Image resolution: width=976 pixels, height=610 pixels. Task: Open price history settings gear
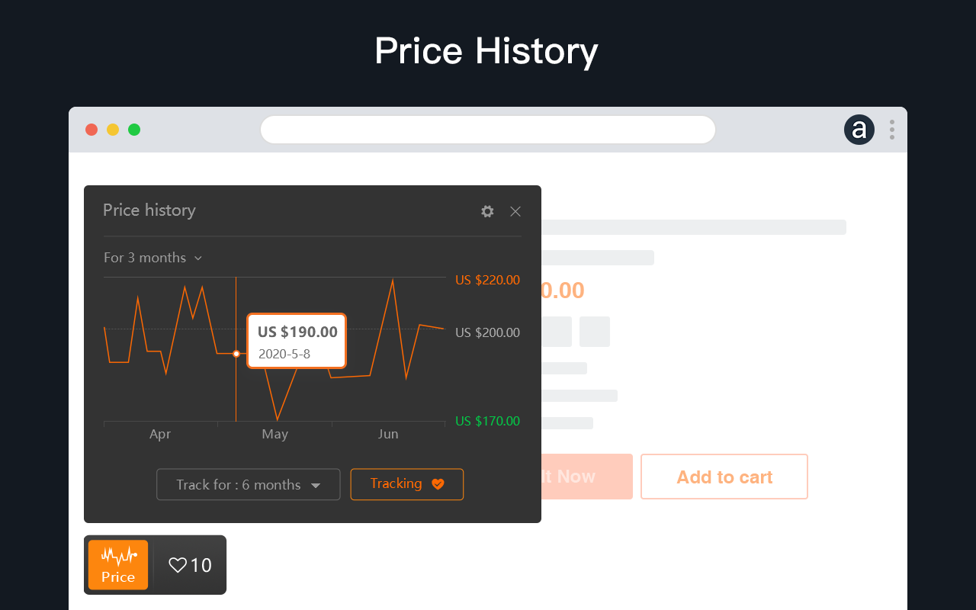point(487,211)
